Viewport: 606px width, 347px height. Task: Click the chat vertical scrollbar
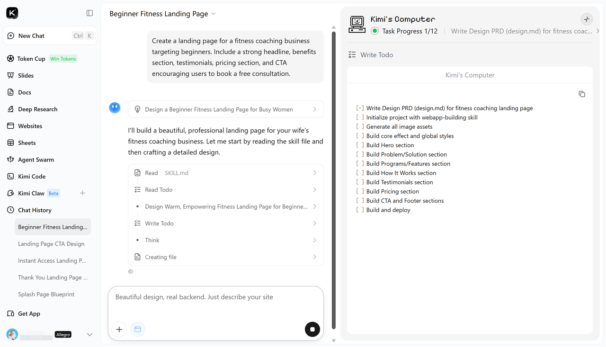[x=334, y=180]
